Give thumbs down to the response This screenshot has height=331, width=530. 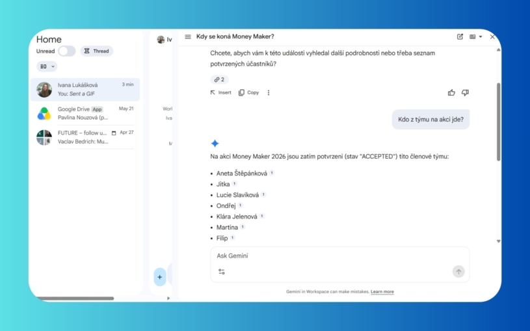tap(465, 92)
